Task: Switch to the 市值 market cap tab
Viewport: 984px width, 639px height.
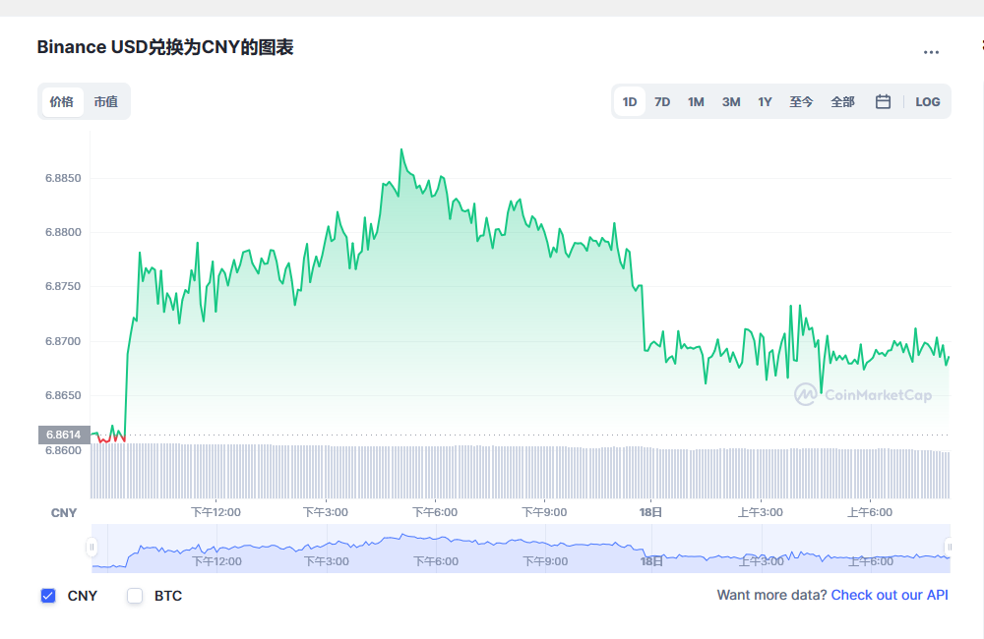Action: click(x=106, y=101)
